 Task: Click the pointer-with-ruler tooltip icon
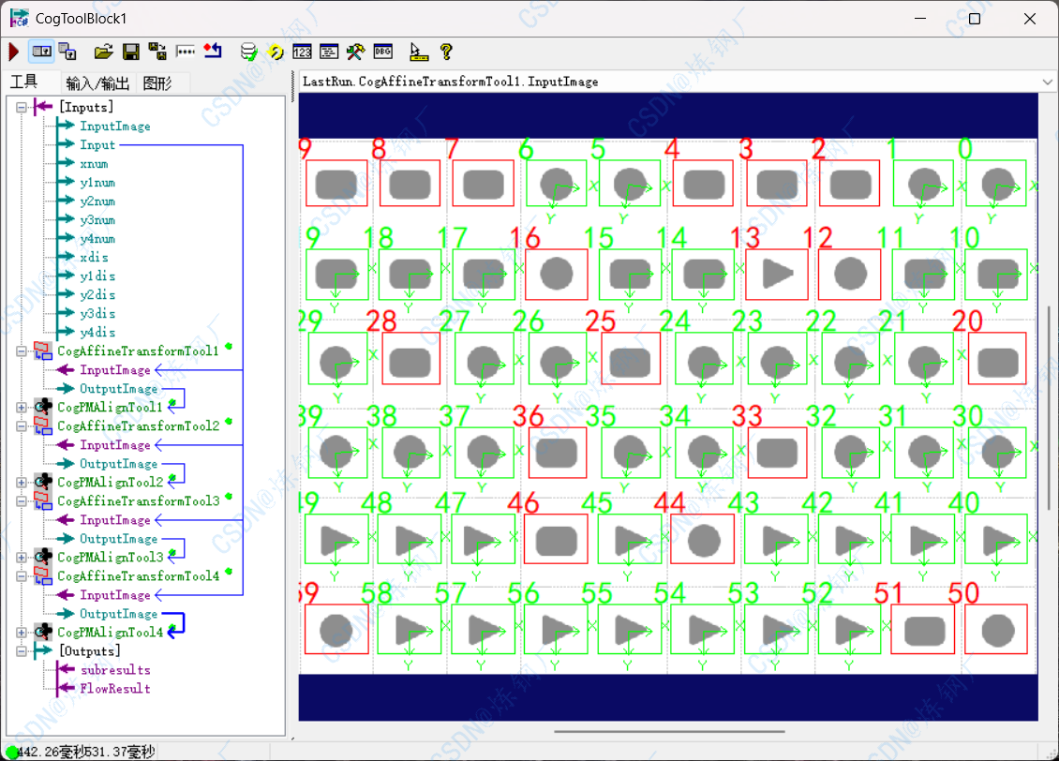coord(419,52)
